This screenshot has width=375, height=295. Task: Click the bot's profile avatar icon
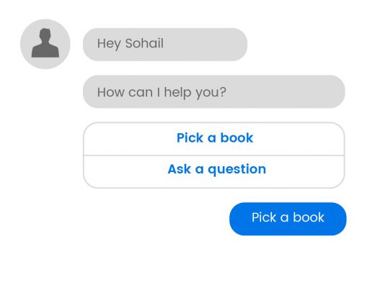45,44
